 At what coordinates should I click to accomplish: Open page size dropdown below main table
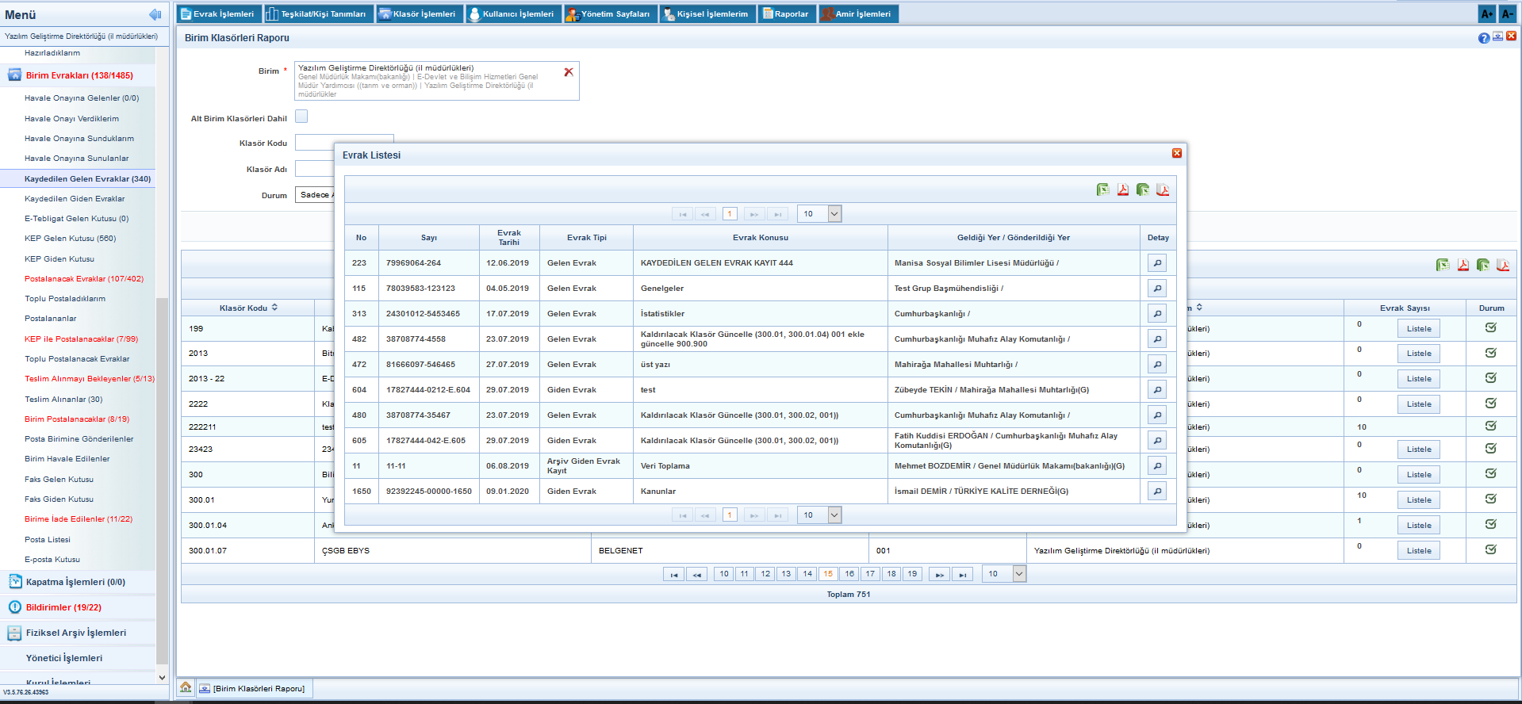click(x=1018, y=573)
